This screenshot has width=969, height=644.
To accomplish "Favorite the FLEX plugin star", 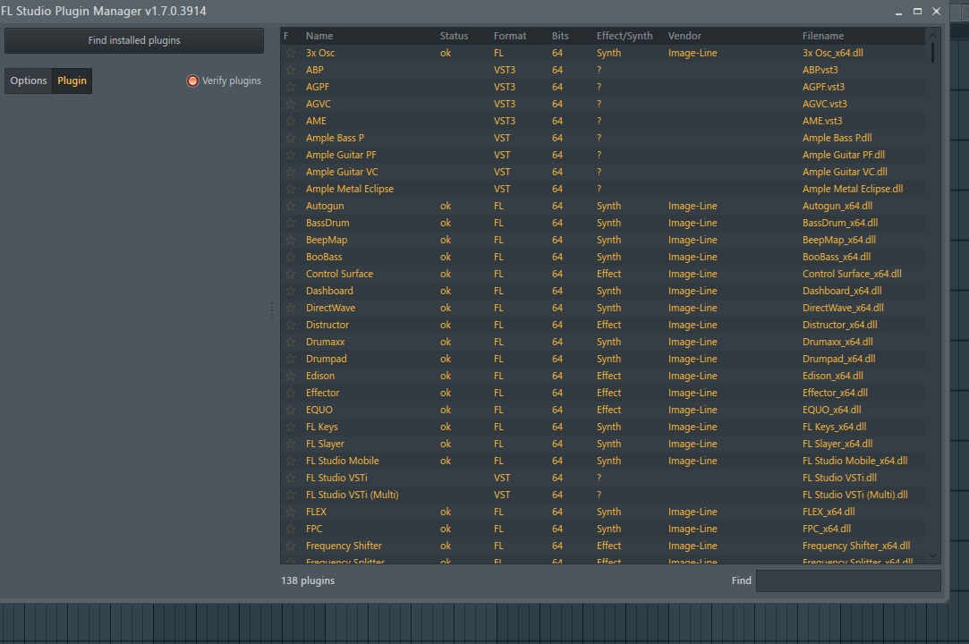I will 290,512.
